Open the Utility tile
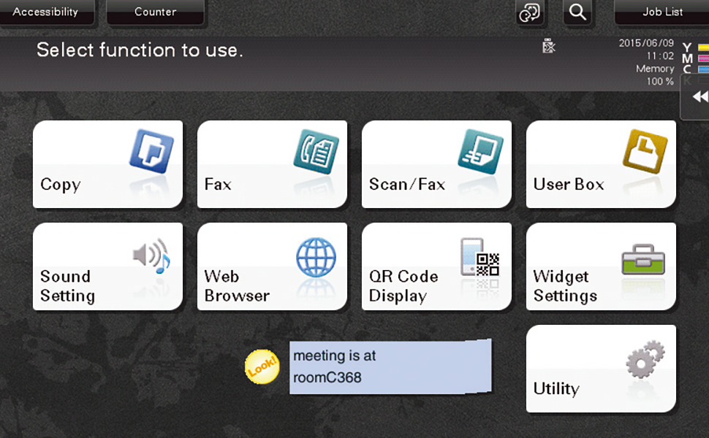The image size is (709, 438). point(602,369)
